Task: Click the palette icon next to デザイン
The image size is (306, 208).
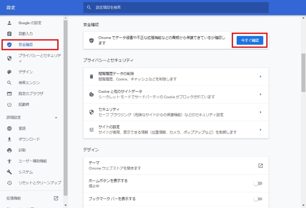Action: point(10,72)
